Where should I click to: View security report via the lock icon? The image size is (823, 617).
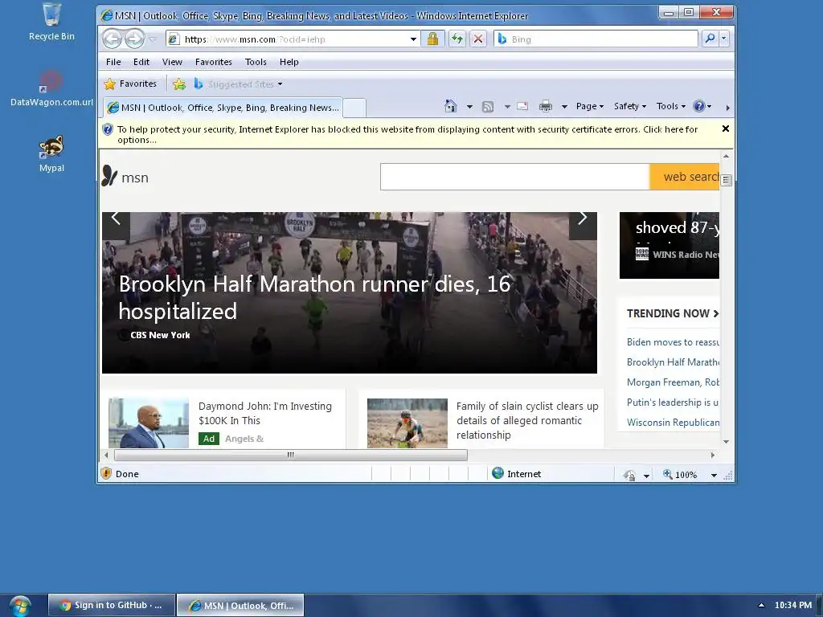click(x=432, y=39)
